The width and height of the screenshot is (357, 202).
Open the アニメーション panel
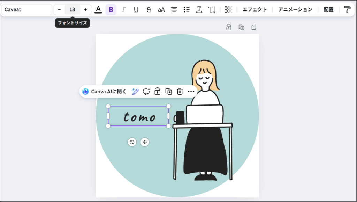click(x=295, y=9)
